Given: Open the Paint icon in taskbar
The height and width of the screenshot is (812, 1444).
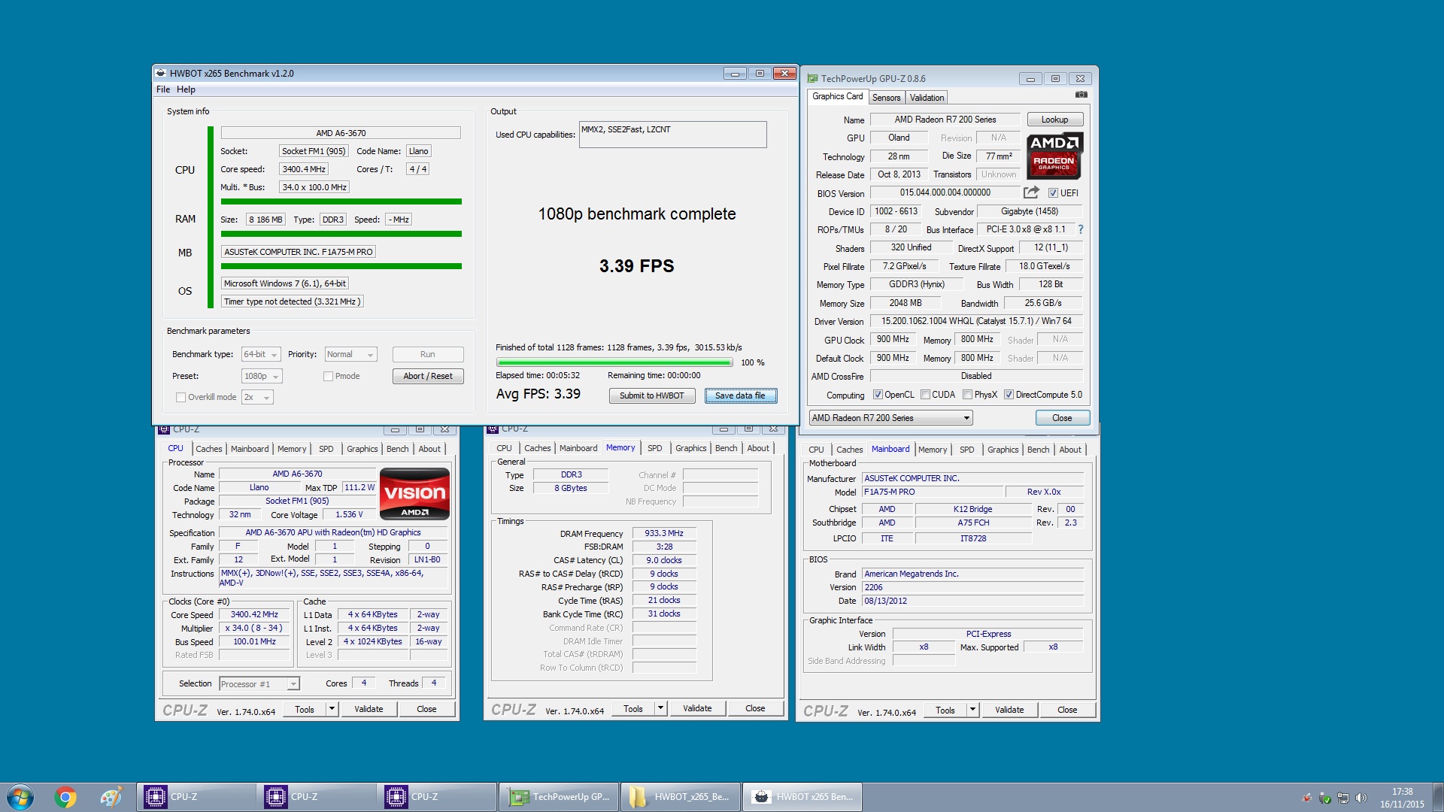Looking at the screenshot, I should click(111, 797).
